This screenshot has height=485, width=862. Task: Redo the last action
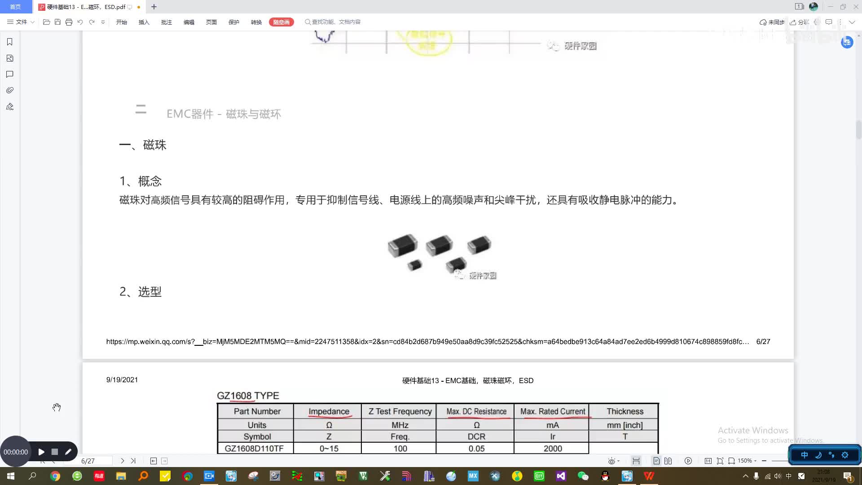tap(92, 22)
